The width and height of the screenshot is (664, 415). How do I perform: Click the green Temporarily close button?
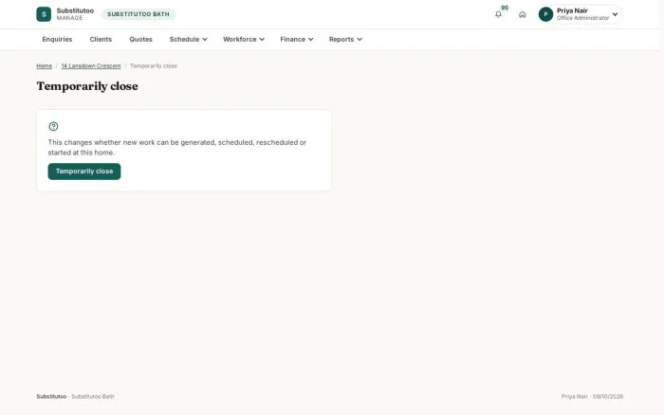pyautogui.click(x=84, y=171)
